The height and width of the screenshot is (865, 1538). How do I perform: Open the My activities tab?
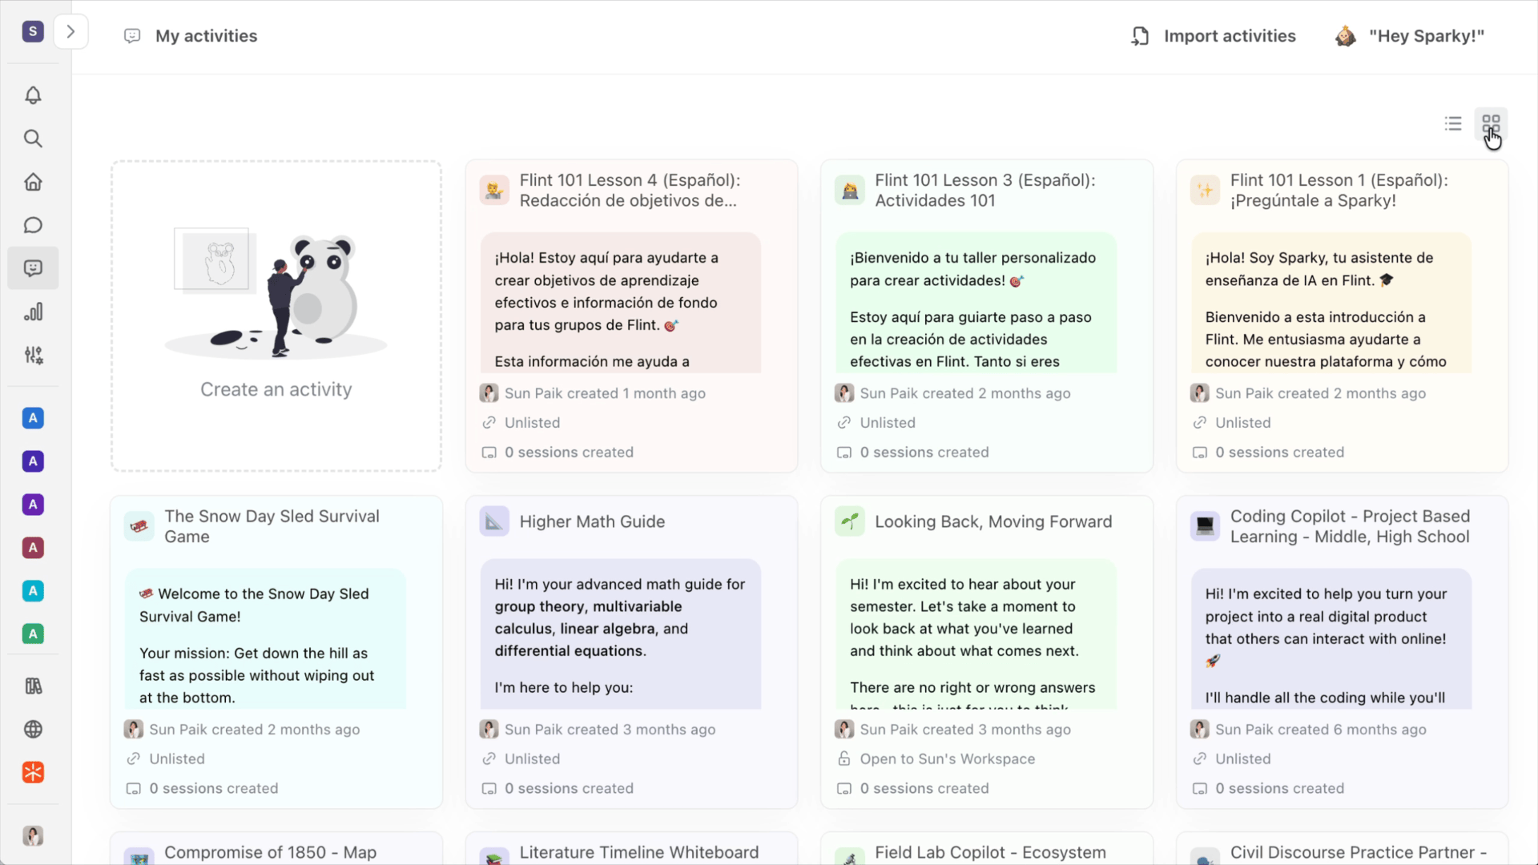(191, 36)
